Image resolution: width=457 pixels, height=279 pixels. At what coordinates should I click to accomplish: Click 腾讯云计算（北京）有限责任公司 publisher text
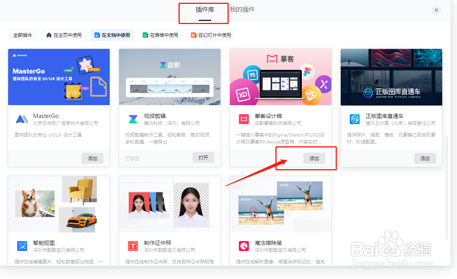tap(401, 123)
